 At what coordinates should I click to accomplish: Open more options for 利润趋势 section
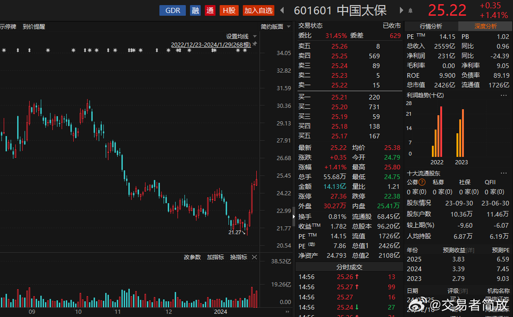504,95
